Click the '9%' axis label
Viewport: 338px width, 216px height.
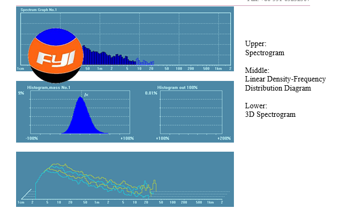tap(21, 93)
